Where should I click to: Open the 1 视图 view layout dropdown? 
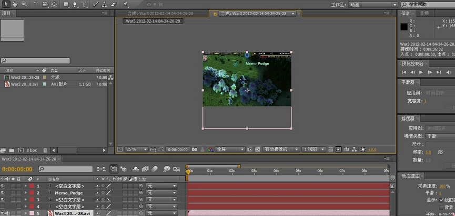pos(314,149)
